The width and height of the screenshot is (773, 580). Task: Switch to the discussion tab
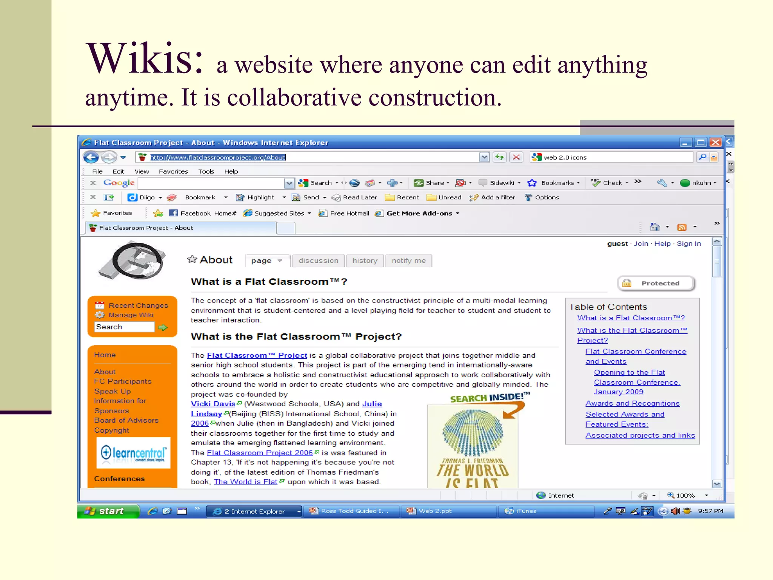point(318,261)
